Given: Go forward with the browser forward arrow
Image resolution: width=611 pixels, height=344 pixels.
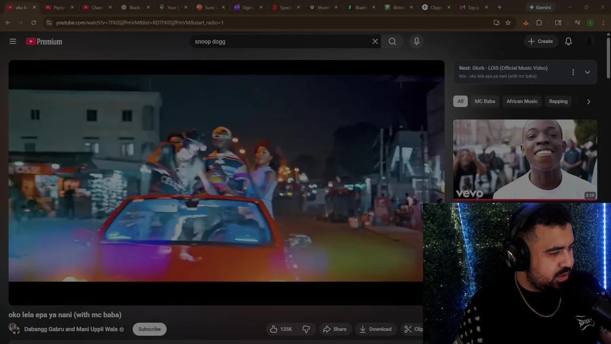Looking at the screenshot, I should pos(21,22).
